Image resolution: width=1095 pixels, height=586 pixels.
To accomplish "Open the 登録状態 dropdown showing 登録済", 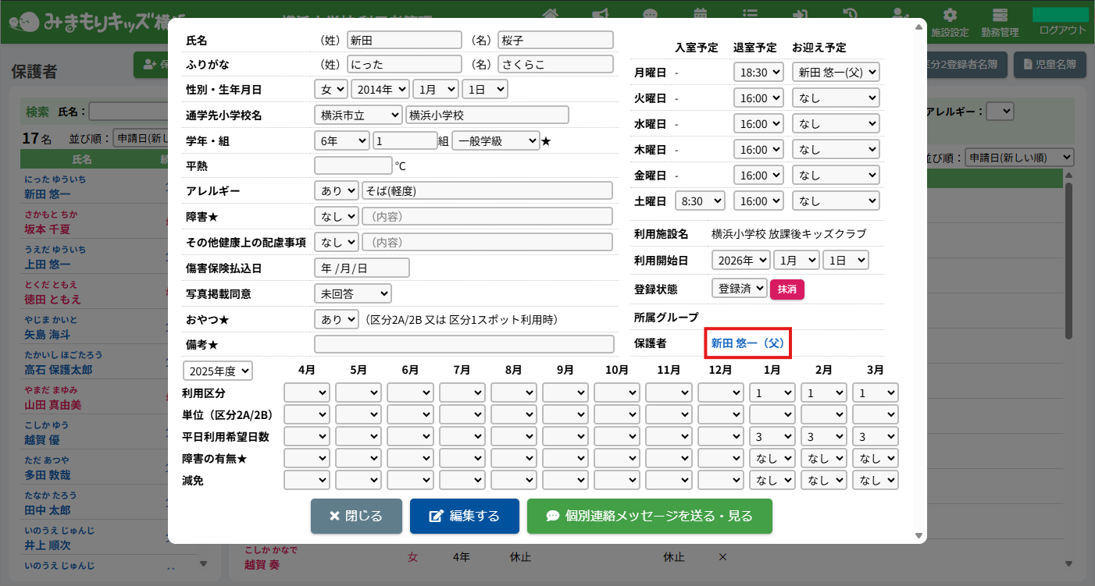I will (x=739, y=288).
